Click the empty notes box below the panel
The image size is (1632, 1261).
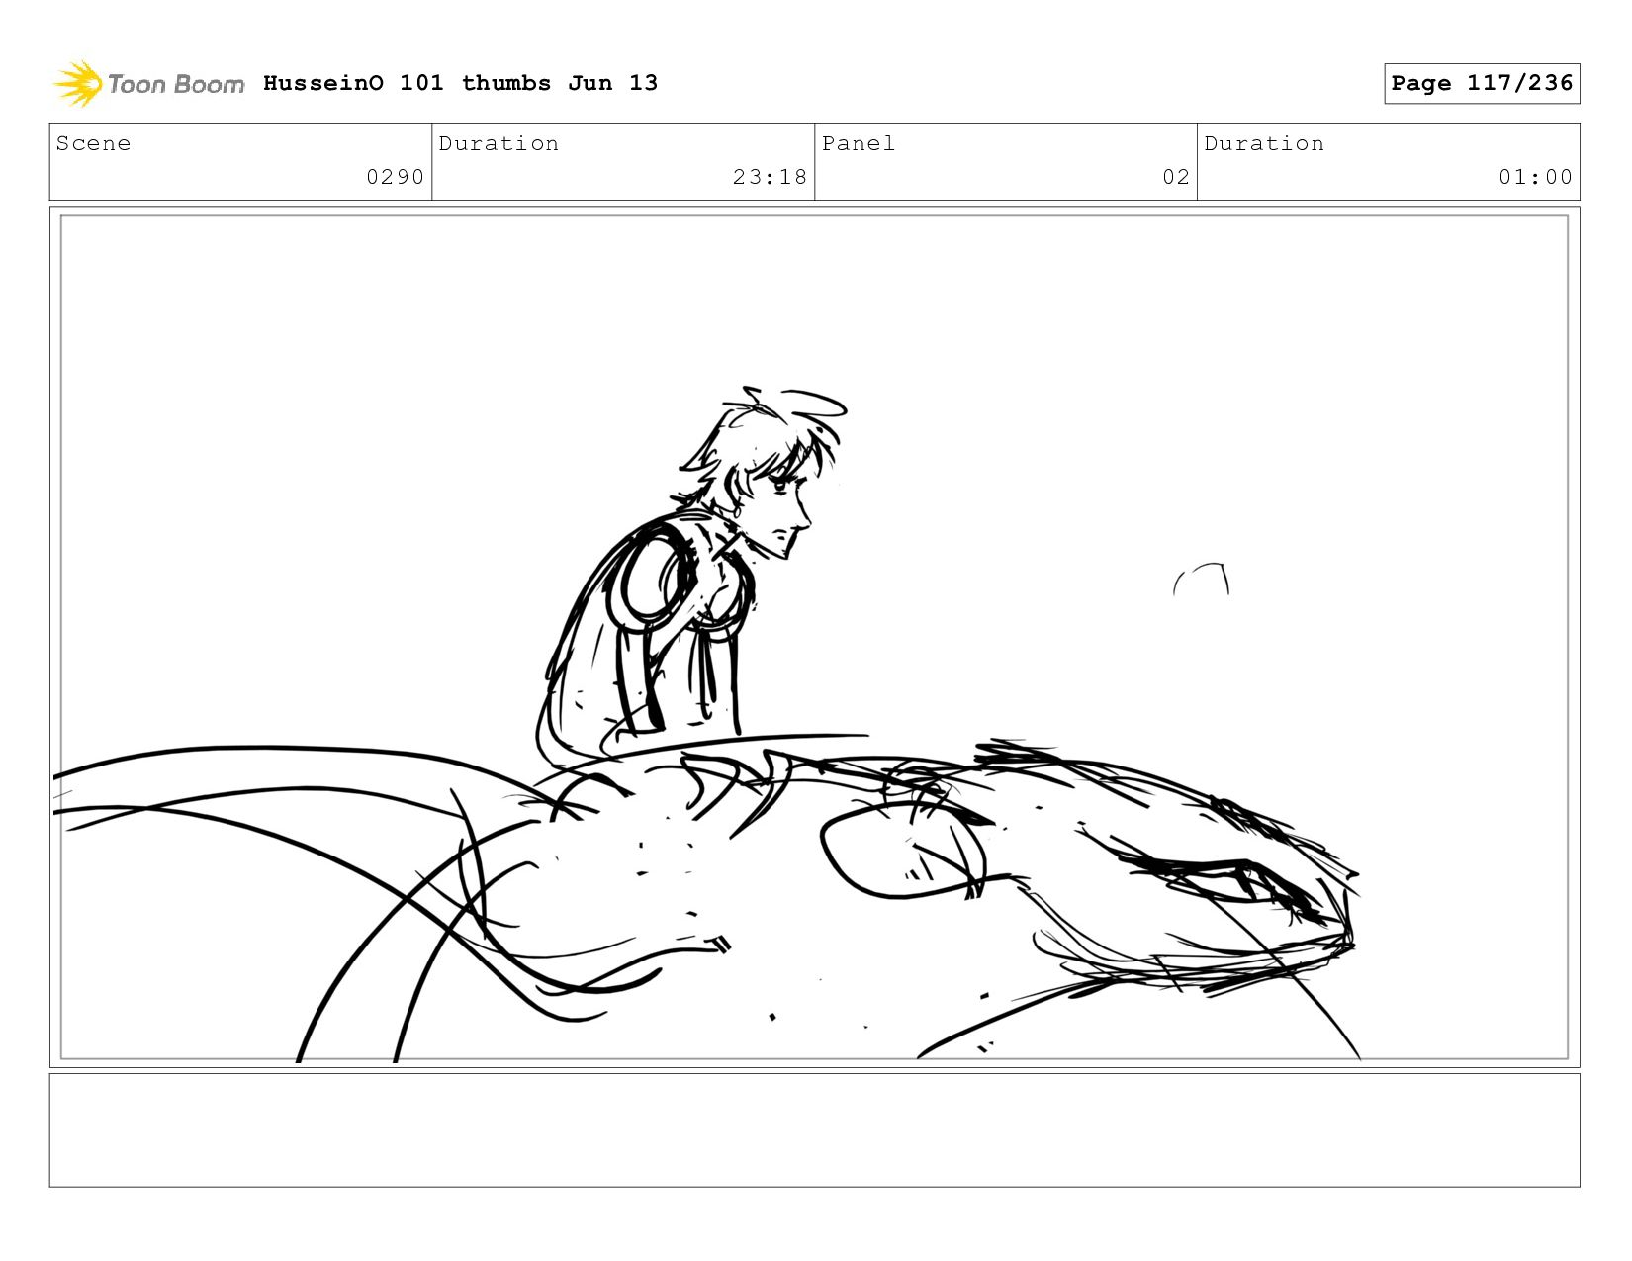814,1130
